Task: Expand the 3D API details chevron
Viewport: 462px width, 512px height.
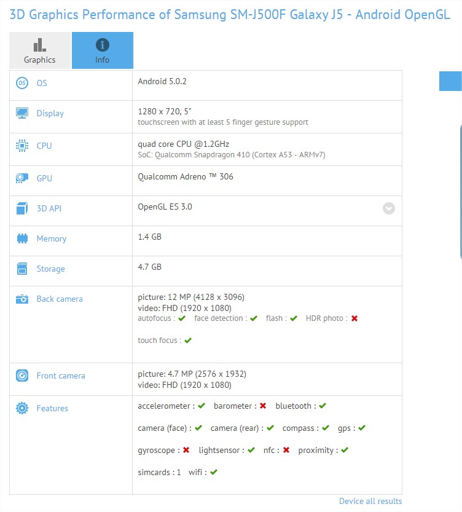Action: click(389, 208)
